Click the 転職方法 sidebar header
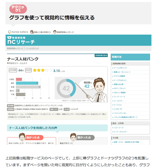Screen dimensions: 155x167 coord(130,57)
